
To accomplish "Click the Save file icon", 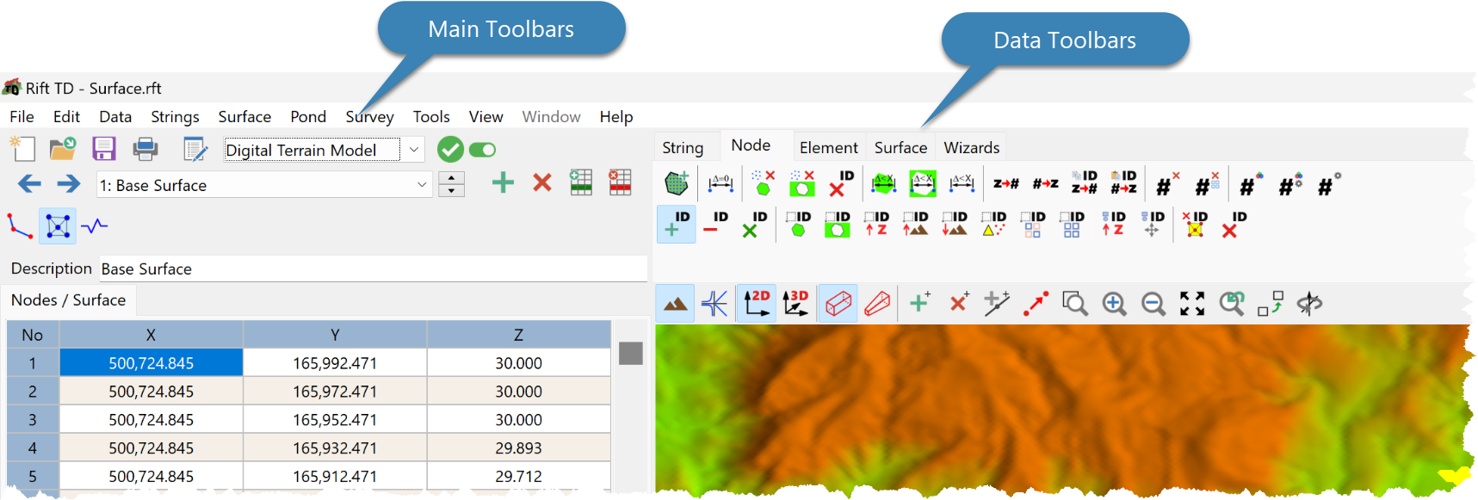I will pos(104,149).
